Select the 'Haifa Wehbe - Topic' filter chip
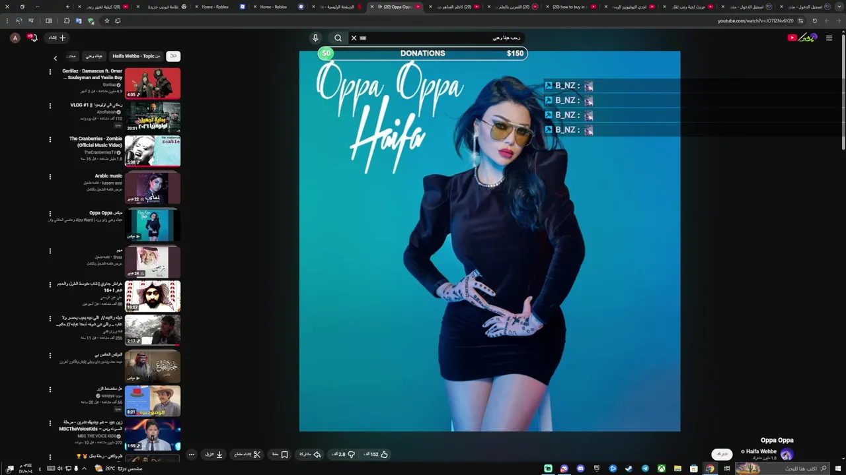This screenshot has height=475, width=846. coord(136,56)
